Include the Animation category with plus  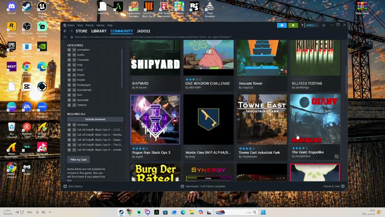point(69,50)
